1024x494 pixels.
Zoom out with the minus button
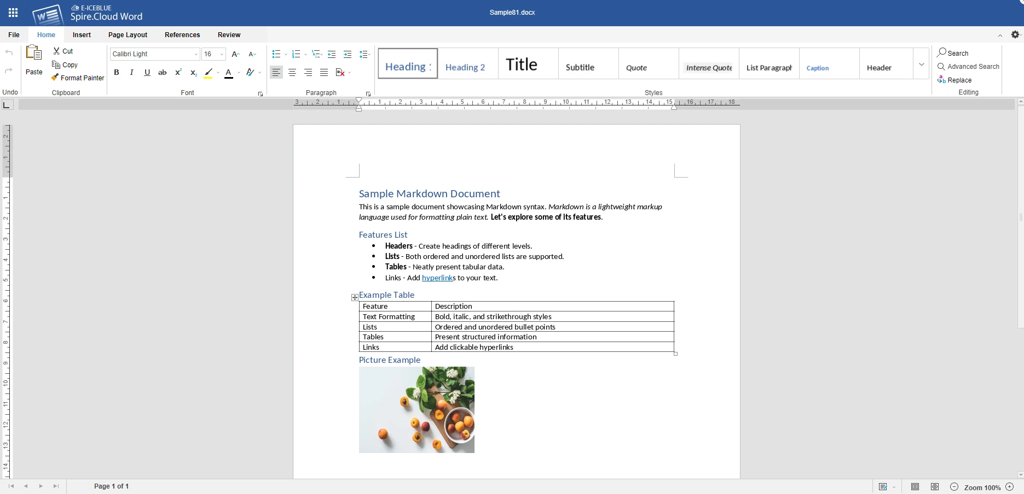pyautogui.click(x=954, y=487)
